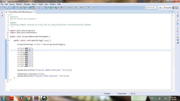180x101 pixels.
Task: Toggle the highlighted Mark Occurrences button
Action: pos(33,8)
